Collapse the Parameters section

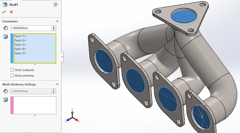pos(57,21)
